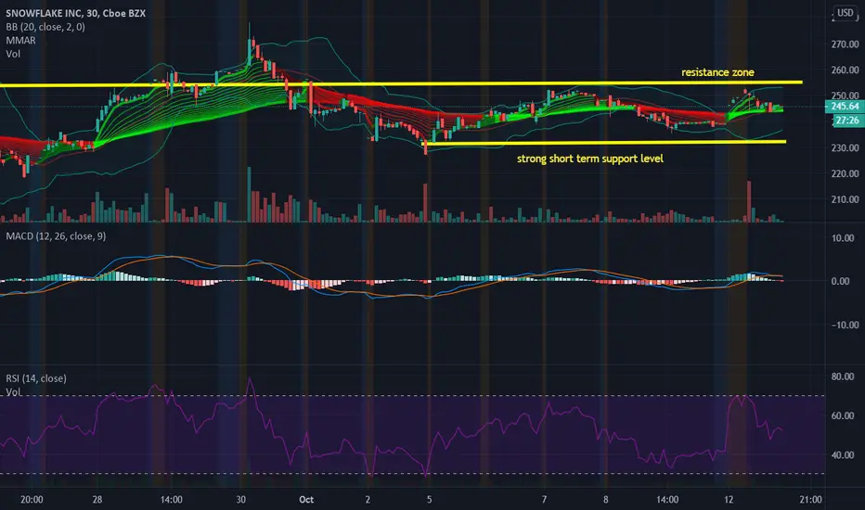Viewport: 865px width, 510px height.
Task: Select the yellow resistance trend line
Action: (401, 83)
